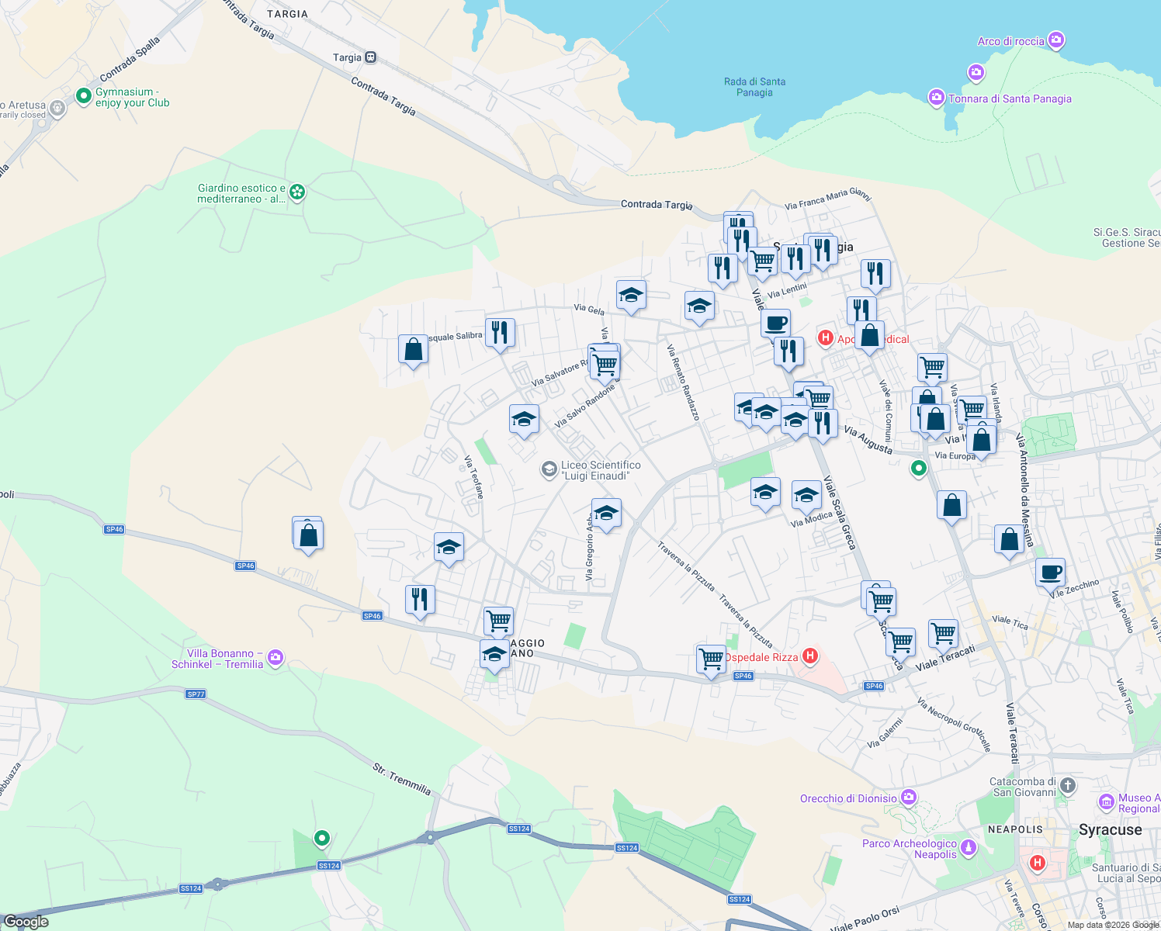
Task: Click the coffee cup icon near Vle Zecchino
Action: coord(1050,573)
